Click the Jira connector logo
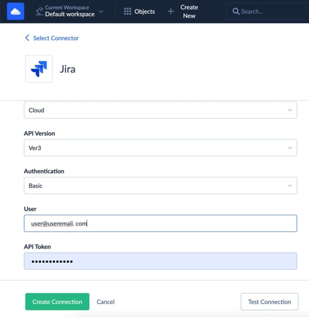Image resolution: width=309 pixels, height=317 pixels. click(x=39, y=69)
